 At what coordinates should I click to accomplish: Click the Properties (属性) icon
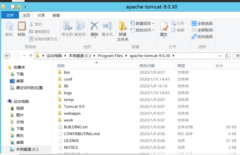[x=164, y=26]
